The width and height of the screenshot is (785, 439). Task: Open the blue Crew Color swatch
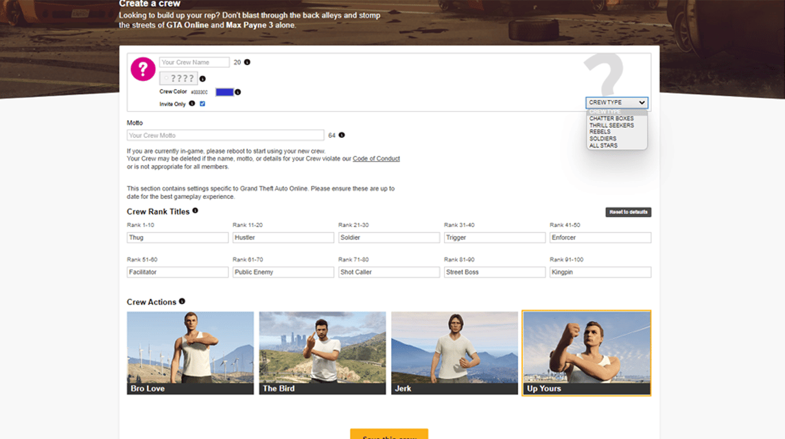tap(224, 92)
